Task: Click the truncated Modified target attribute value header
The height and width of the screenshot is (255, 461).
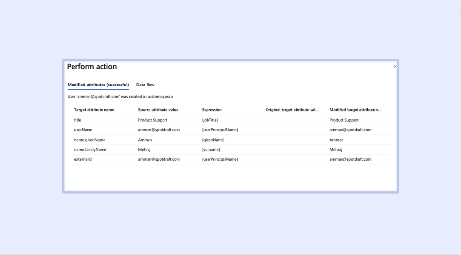Action: coord(356,110)
